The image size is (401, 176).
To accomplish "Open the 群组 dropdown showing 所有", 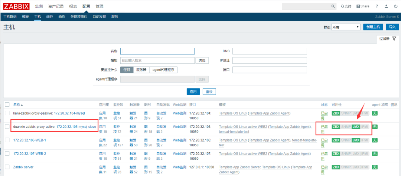I will pos(346,27).
